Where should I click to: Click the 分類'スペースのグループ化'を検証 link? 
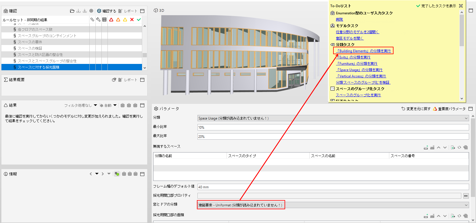click(x=363, y=83)
